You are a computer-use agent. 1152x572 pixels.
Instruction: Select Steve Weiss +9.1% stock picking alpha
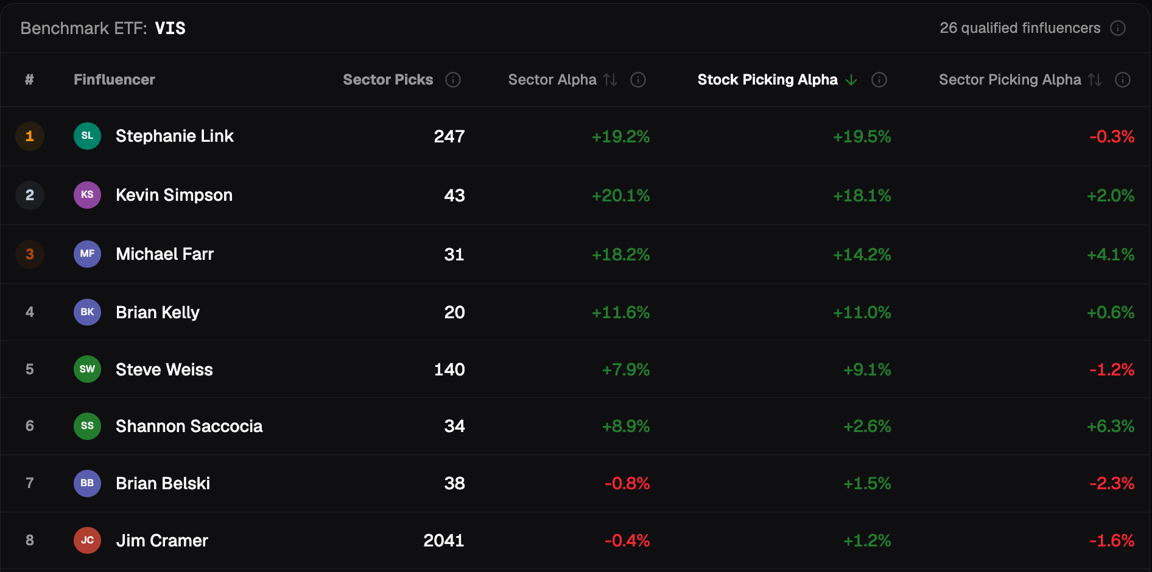867,370
